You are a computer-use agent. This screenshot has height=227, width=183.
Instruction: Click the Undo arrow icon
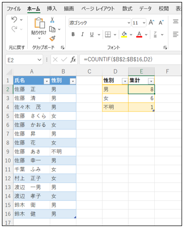tap(14, 19)
